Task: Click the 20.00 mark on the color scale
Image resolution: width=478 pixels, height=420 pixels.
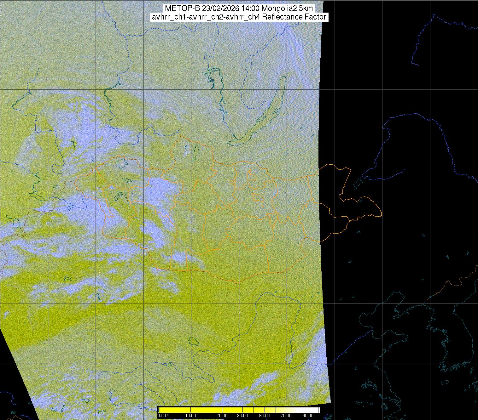Action: [x=222, y=416]
